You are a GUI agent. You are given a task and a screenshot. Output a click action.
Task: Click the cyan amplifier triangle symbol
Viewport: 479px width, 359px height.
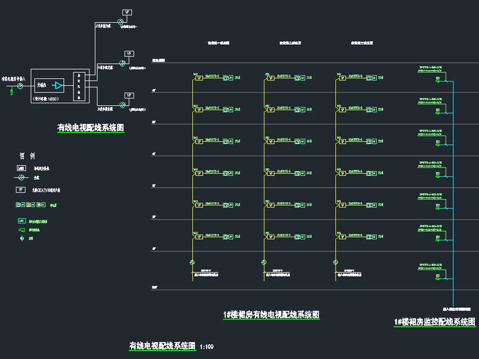coord(57,85)
